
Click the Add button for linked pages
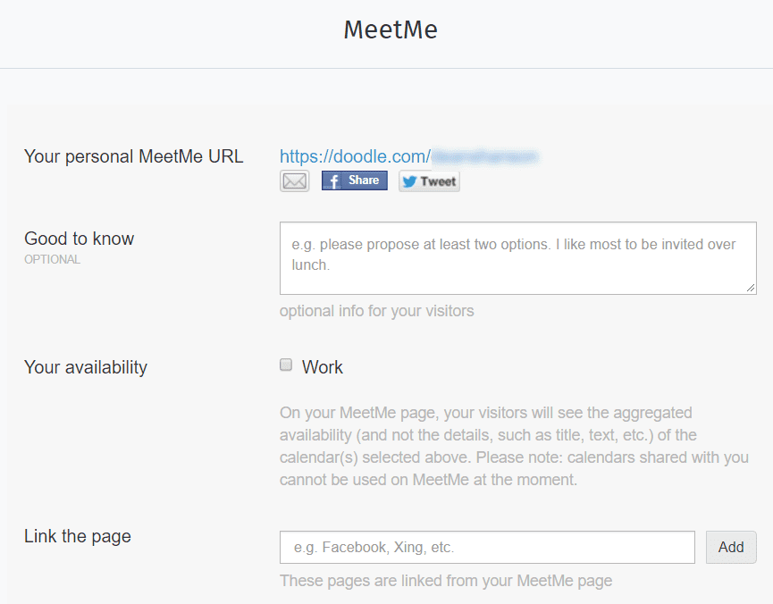coord(731,547)
